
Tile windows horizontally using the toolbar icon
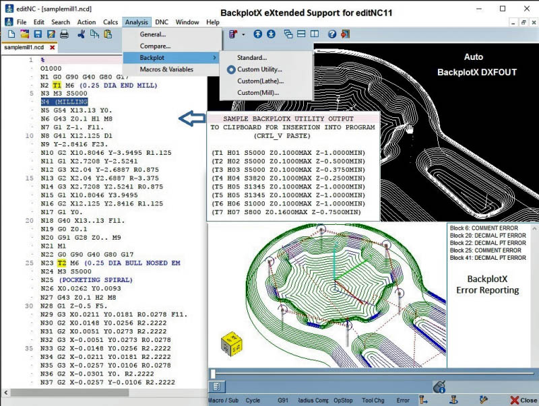tap(301, 34)
